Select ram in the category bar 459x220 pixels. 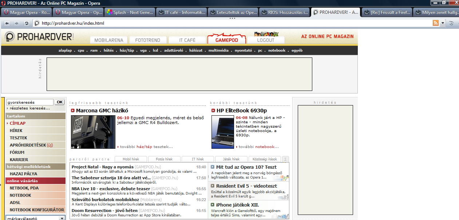(x=94, y=51)
